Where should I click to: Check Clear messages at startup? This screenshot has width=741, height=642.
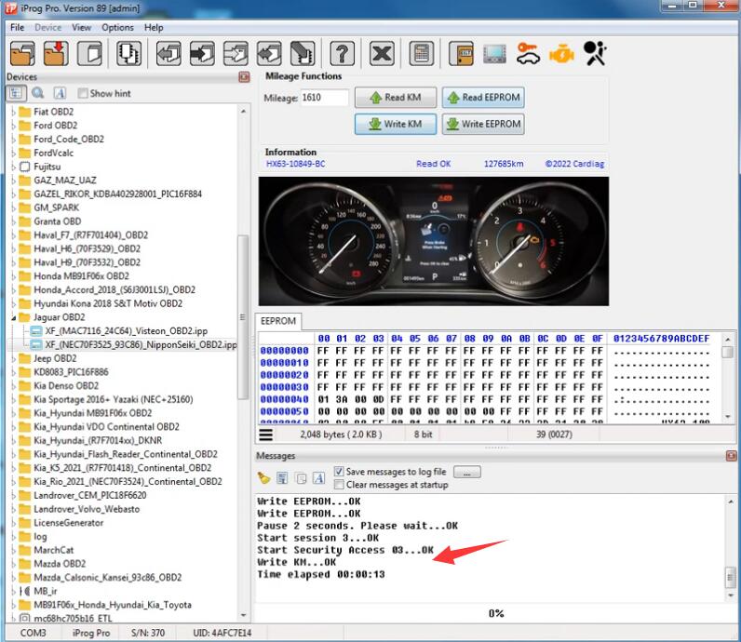tap(339, 485)
